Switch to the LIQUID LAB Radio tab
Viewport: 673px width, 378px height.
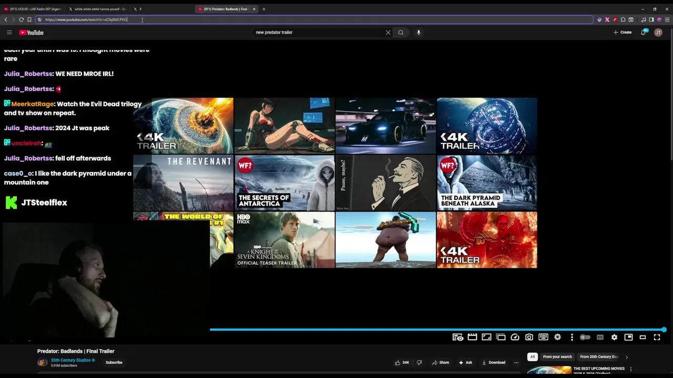pos(33,9)
